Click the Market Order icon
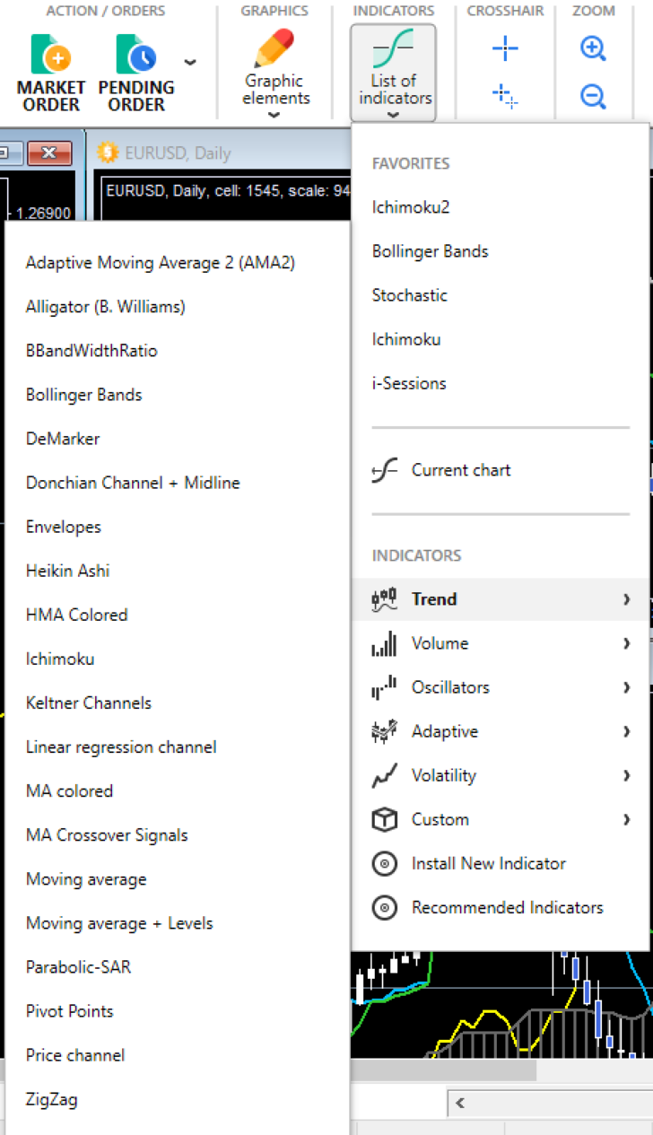Viewport: 653px width, 1135px height. 51,56
